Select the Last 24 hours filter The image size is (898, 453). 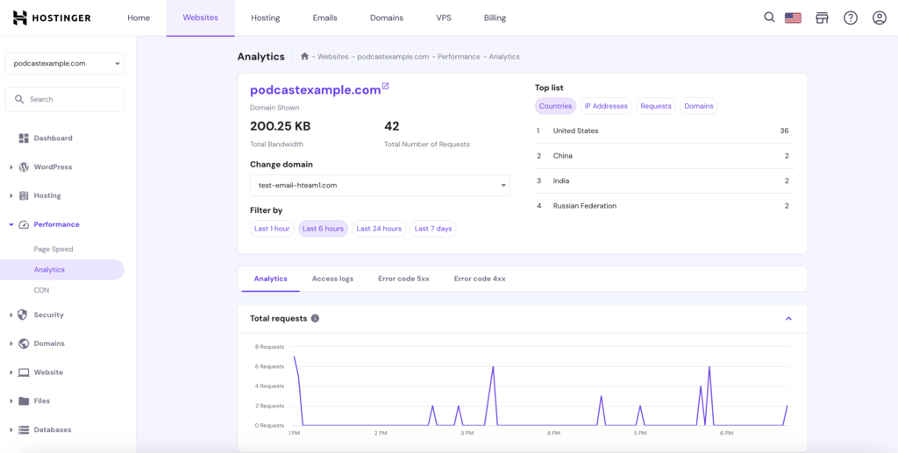[x=379, y=229]
